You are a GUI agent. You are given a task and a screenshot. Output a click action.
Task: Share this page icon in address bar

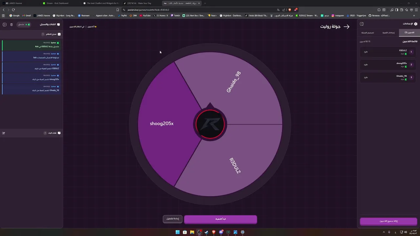(284, 10)
